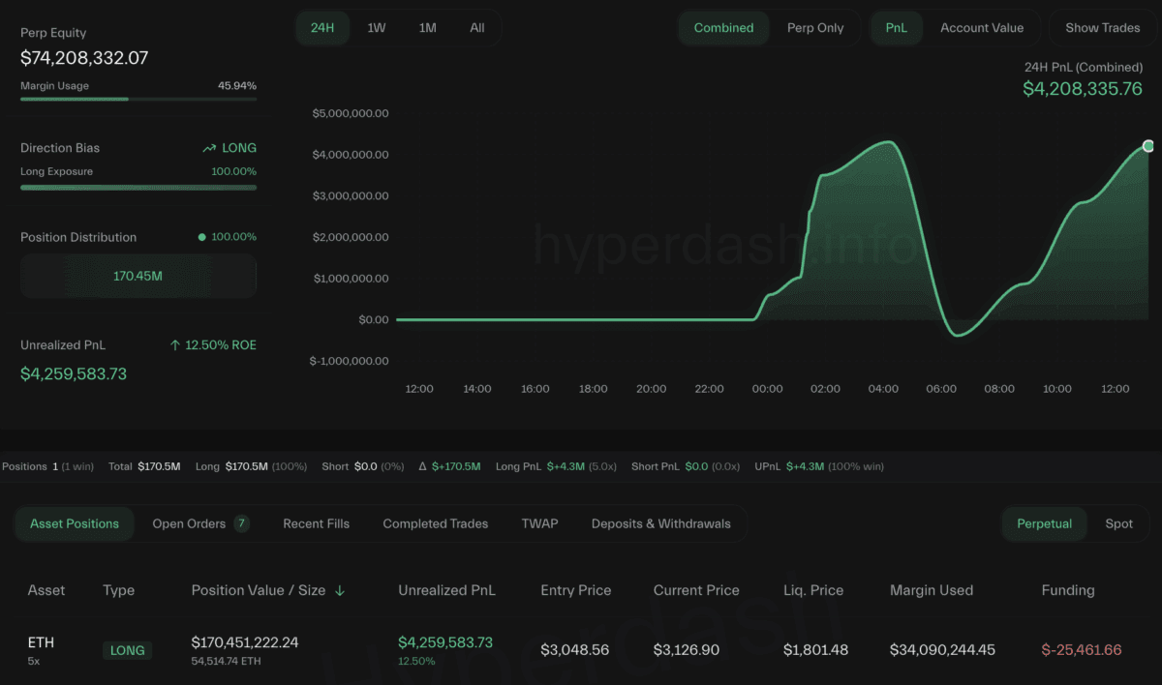Choose the All time range
Image resolution: width=1162 pixels, height=685 pixels.
click(x=477, y=28)
